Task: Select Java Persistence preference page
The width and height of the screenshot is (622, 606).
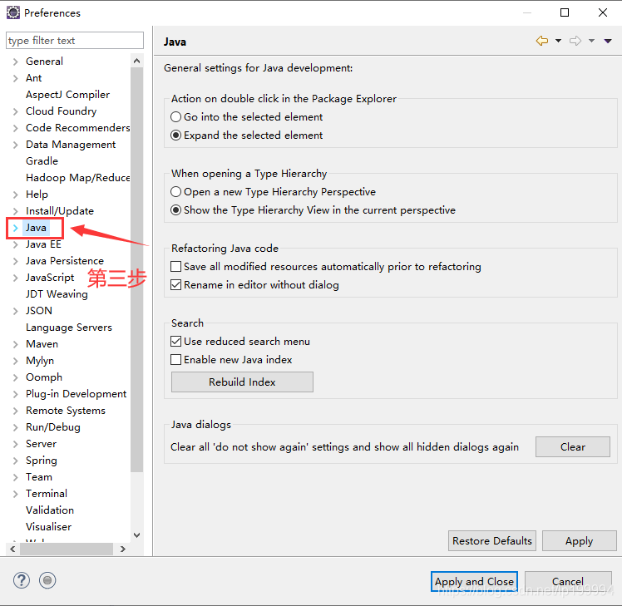Action: point(65,261)
